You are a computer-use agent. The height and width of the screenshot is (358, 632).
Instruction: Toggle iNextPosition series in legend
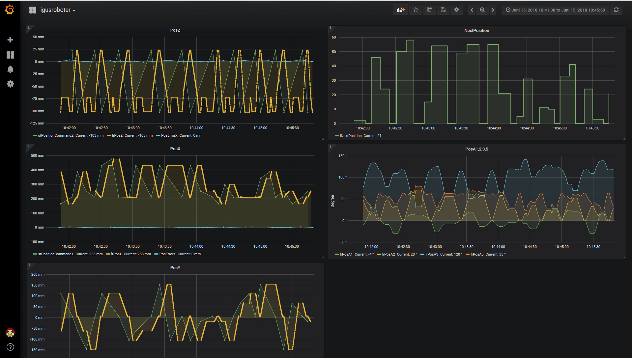tap(351, 136)
